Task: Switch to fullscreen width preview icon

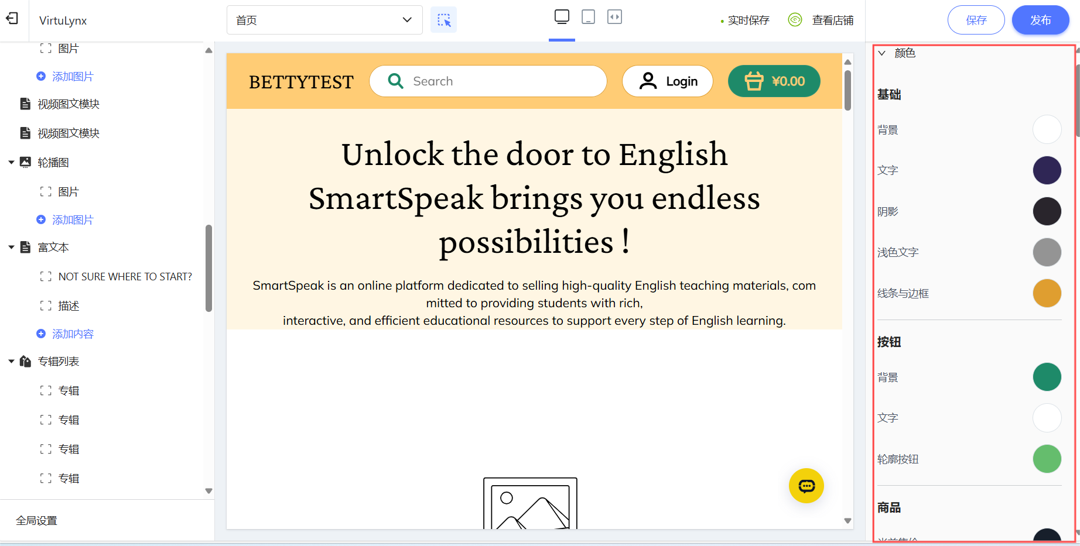Action: [x=614, y=17]
